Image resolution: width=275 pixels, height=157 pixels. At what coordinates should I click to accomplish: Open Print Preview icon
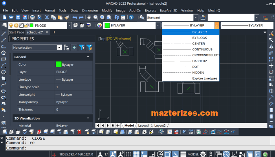tap(39, 17)
